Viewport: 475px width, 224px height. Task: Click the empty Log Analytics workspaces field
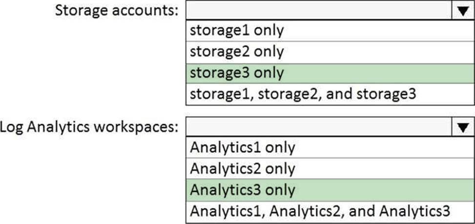pyautogui.click(x=317, y=127)
